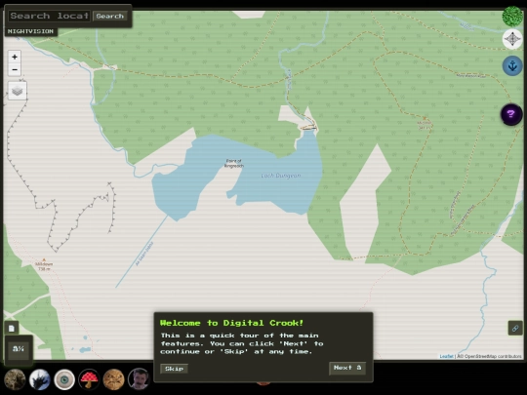Select the brown moss circle avatar

(x=15, y=379)
